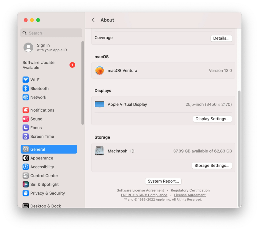Click the Coverage Details button
The image size is (259, 231).
(221, 38)
